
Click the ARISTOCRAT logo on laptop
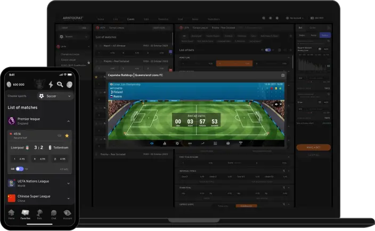coord(72,19)
